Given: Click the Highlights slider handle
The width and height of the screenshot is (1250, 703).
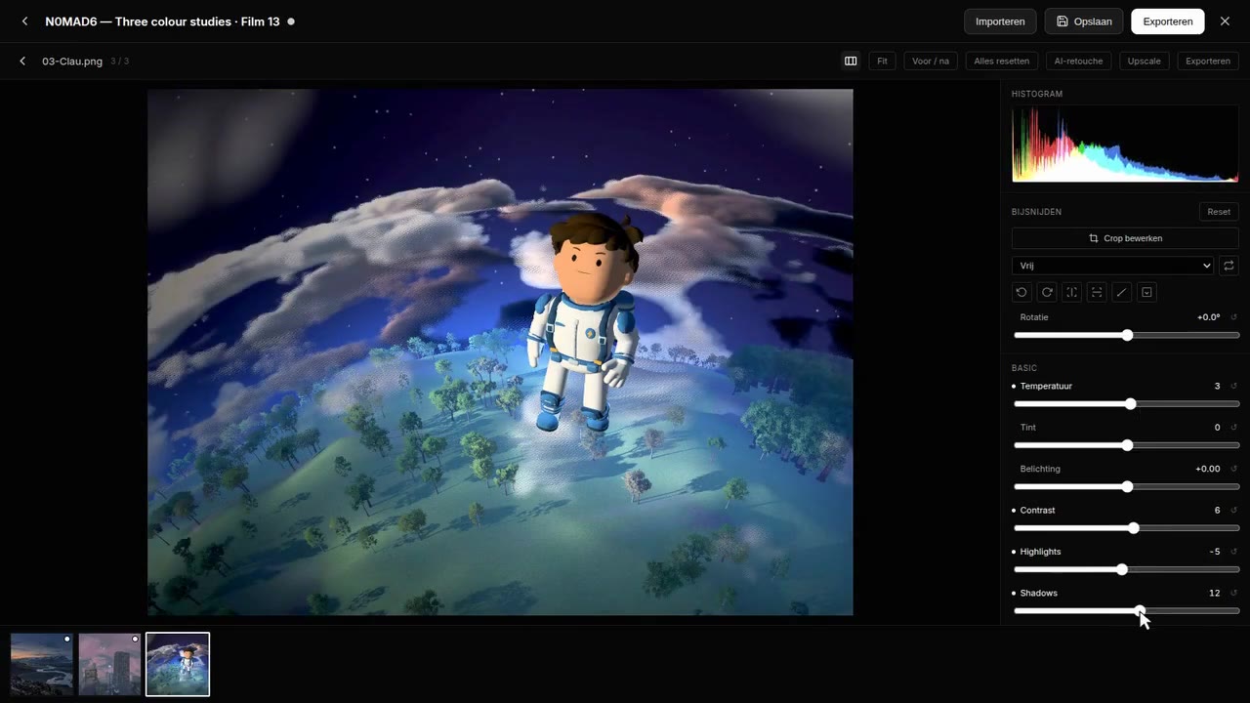Looking at the screenshot, I should [x=1122, y=569].
